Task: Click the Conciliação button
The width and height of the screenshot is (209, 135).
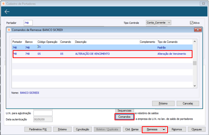Action: [82, 129]
